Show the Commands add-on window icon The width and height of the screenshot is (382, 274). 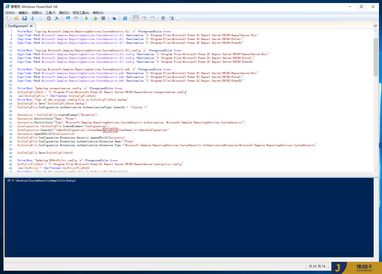point(163,18)
